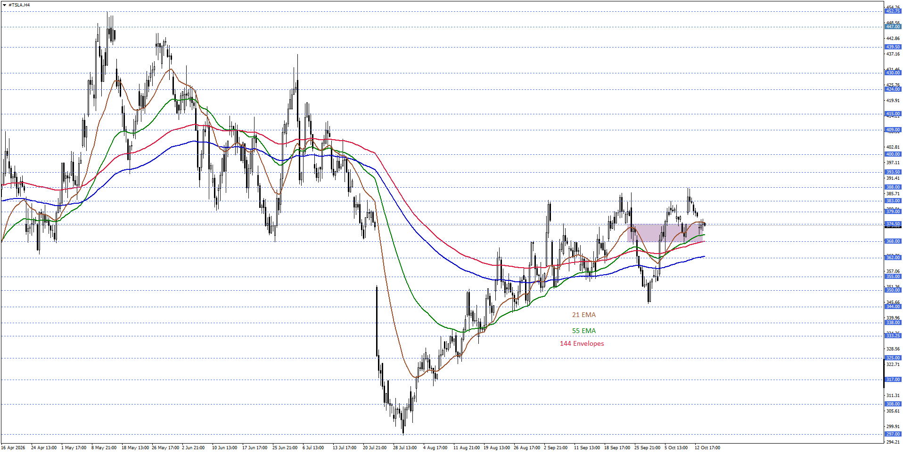The width and height of the screenshot is (903, 453).
Task: Select the "144 Envelopes" text label
Action: point(582,343)
